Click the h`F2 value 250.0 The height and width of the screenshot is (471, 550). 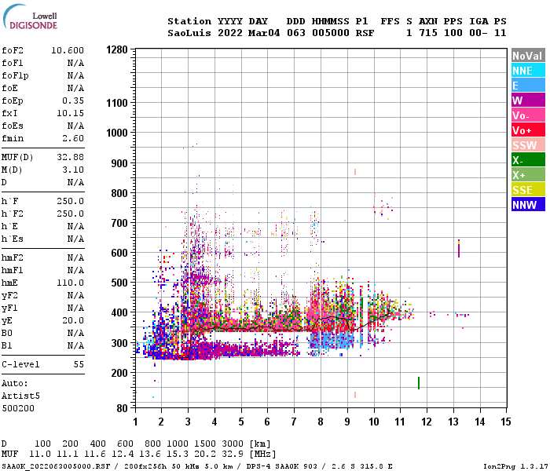coord(70,214)
